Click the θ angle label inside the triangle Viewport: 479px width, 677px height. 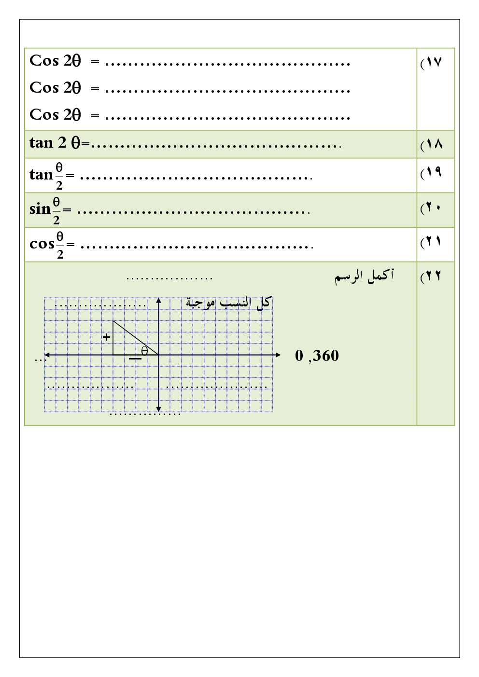click(144, 351)
